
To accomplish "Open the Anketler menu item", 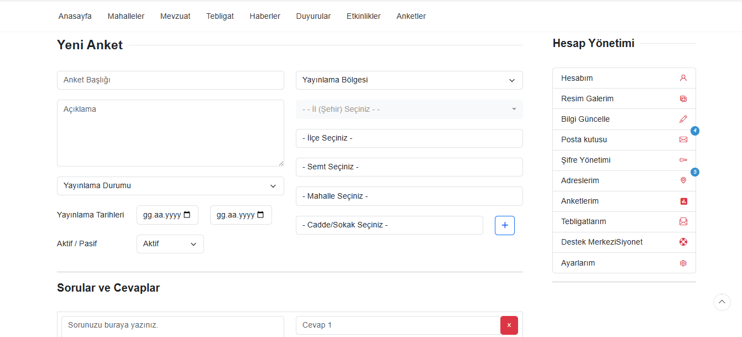I will (x=411, y=16).
